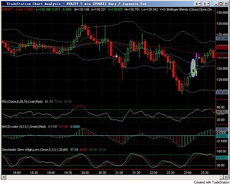Click the '18:00' time axis label
230x184 pixels.
17,173
